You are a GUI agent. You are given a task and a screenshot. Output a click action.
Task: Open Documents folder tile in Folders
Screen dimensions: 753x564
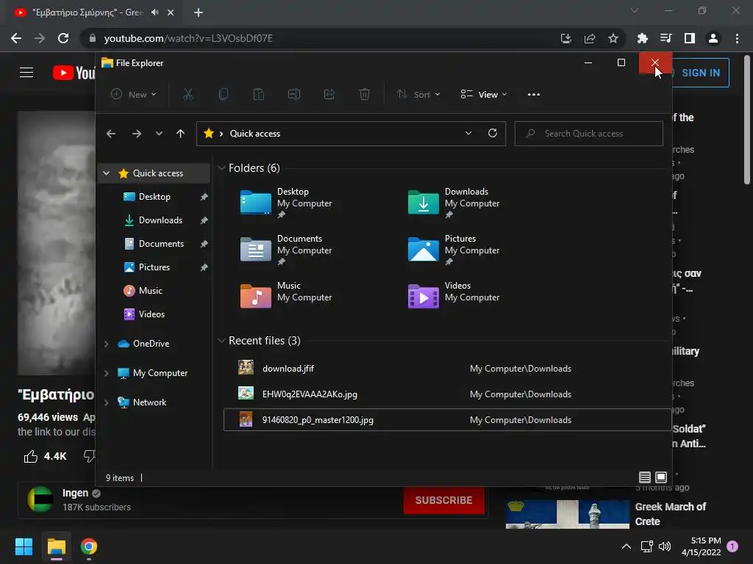coord(286,250)
